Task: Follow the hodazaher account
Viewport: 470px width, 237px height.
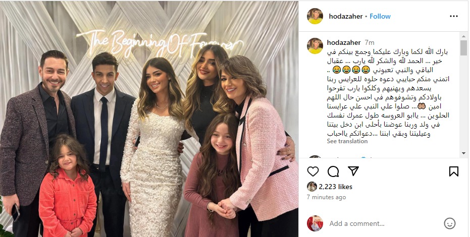Action: point(380,16)
